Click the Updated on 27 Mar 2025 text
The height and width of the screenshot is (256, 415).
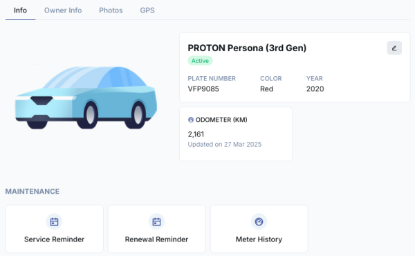[225, 145]
